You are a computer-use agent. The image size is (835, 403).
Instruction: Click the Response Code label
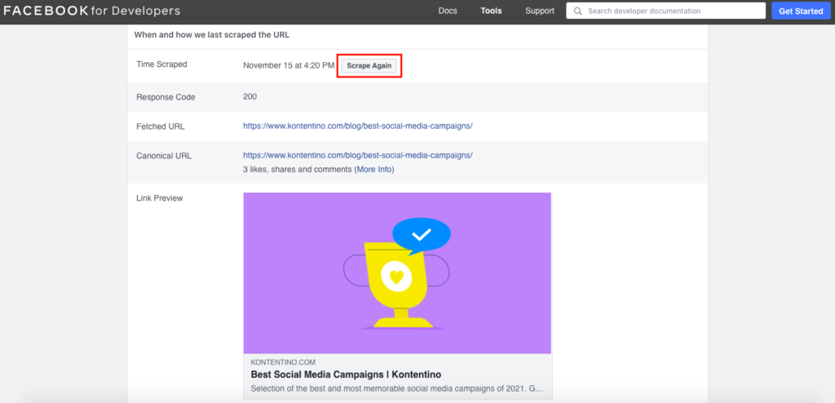point(166,97)
